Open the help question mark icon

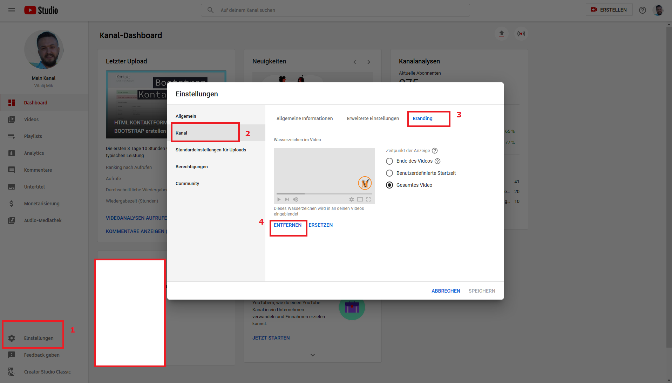642,10
